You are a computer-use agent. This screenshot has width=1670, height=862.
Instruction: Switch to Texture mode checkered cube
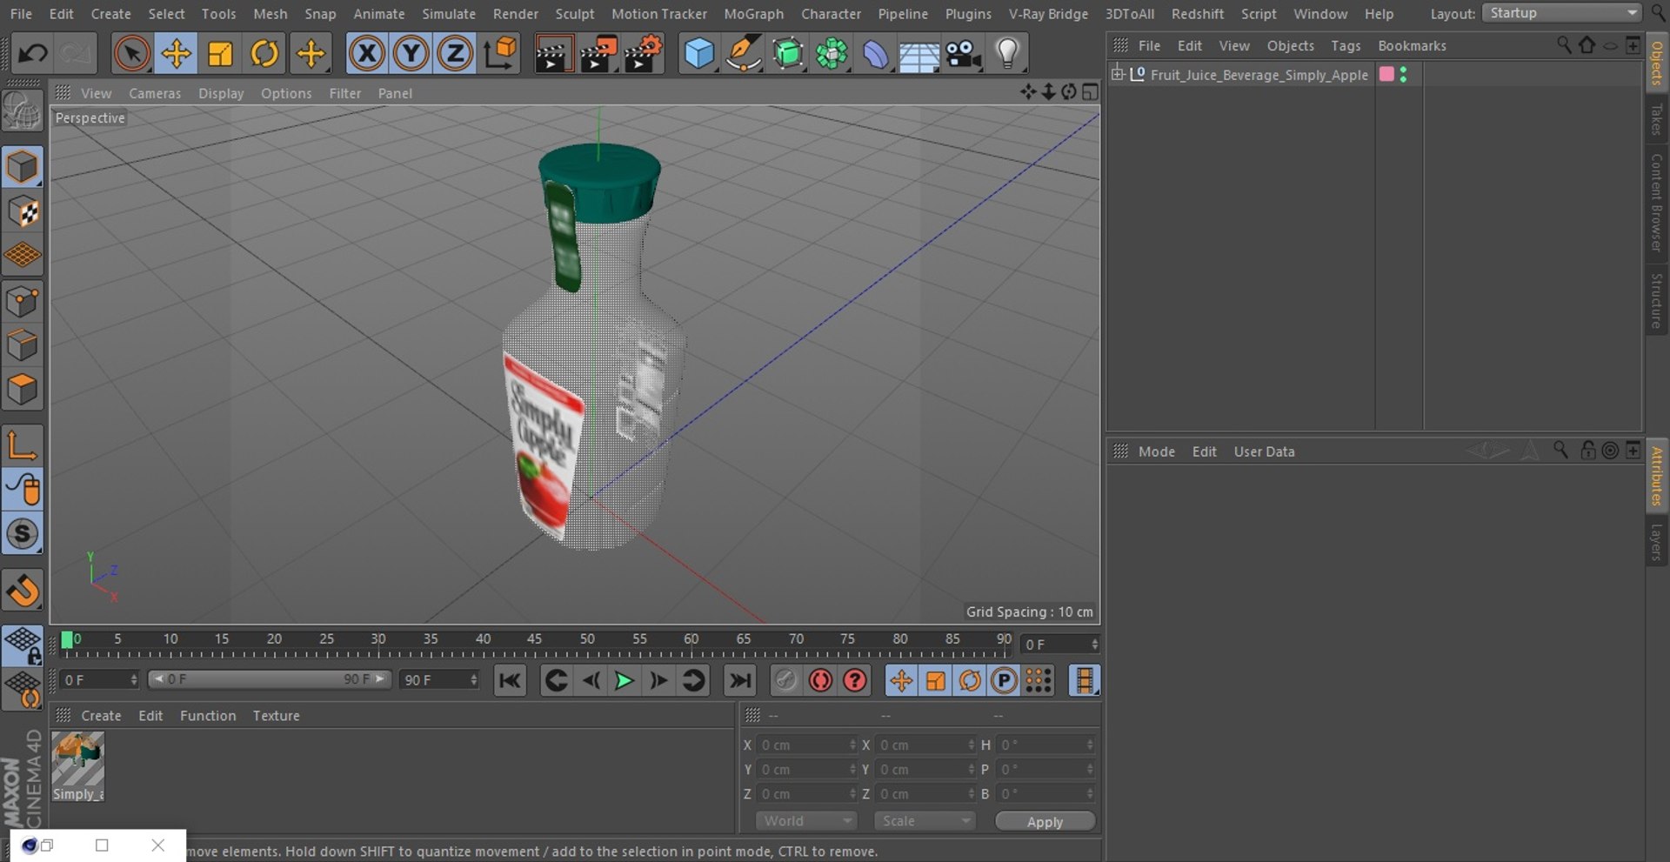coord(23,211)
